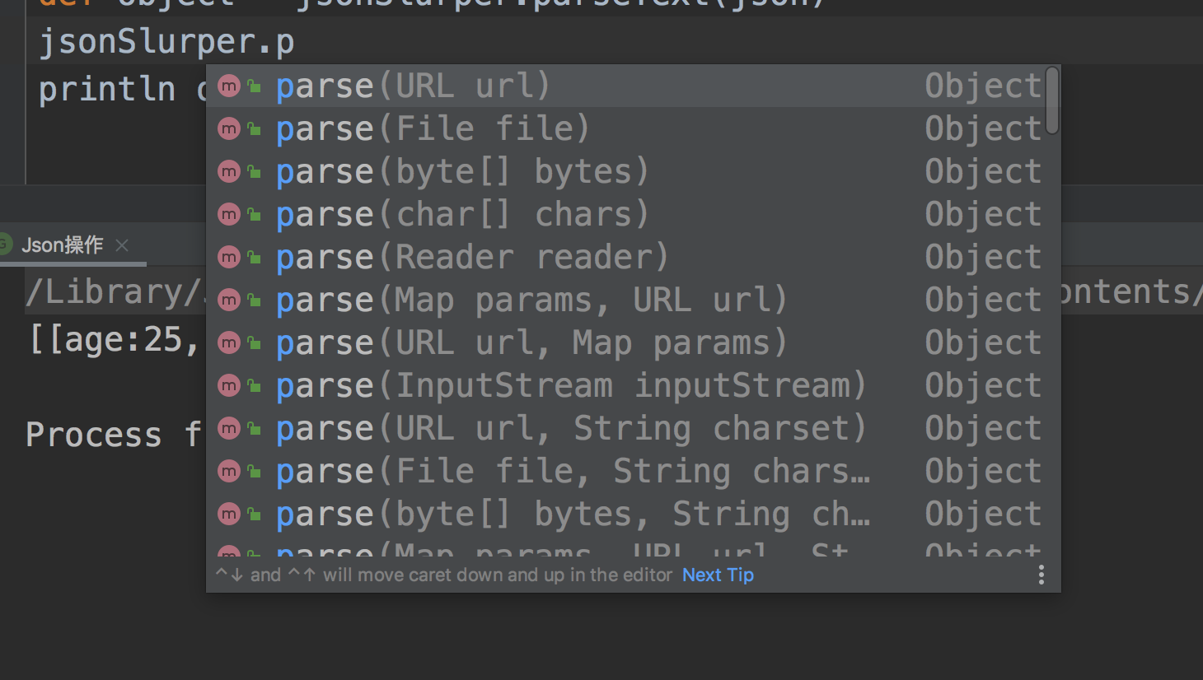1203x680 pixels.
Task: Click /Library/ path in run output
Action: pyautogui.click(x=114, y=292)
